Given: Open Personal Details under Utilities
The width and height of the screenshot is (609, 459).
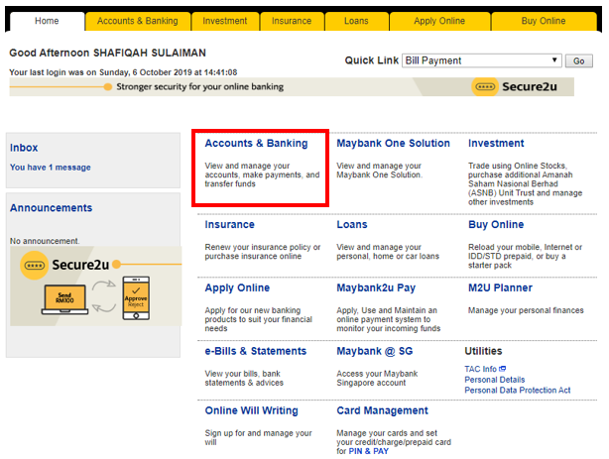Looking at the screenshot, I should coord(495,380).
